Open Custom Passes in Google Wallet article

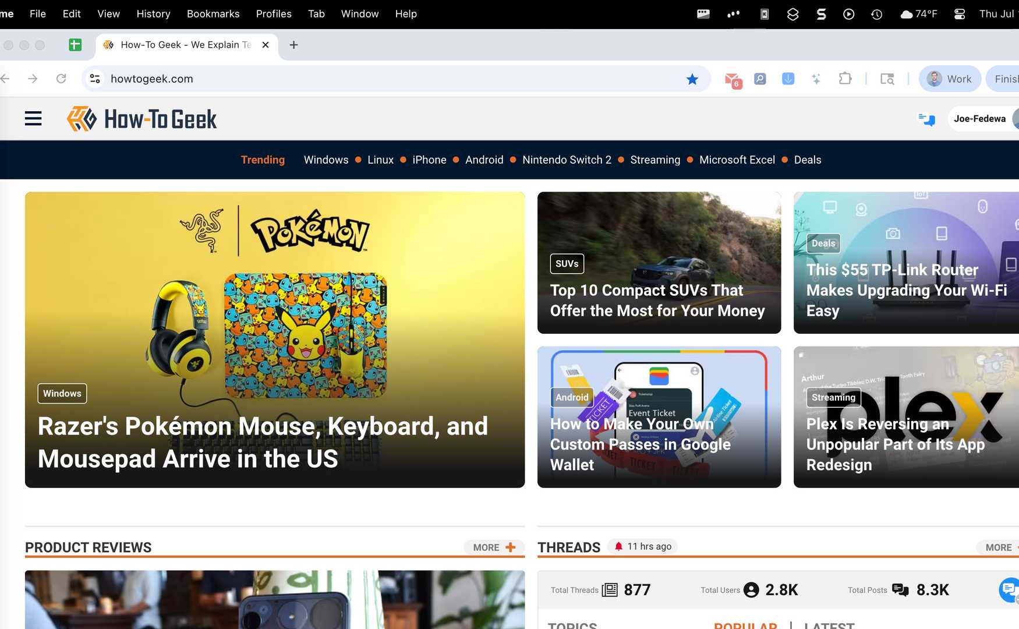(641, 444)
